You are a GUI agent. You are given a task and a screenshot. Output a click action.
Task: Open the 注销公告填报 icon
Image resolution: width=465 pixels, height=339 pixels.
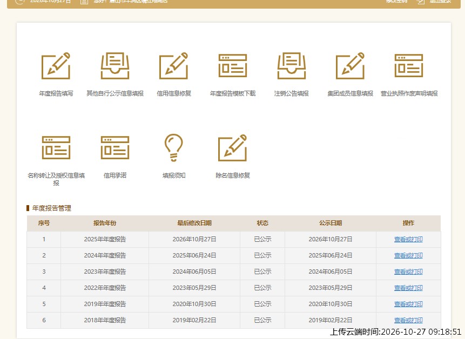[x=292, y=66]
